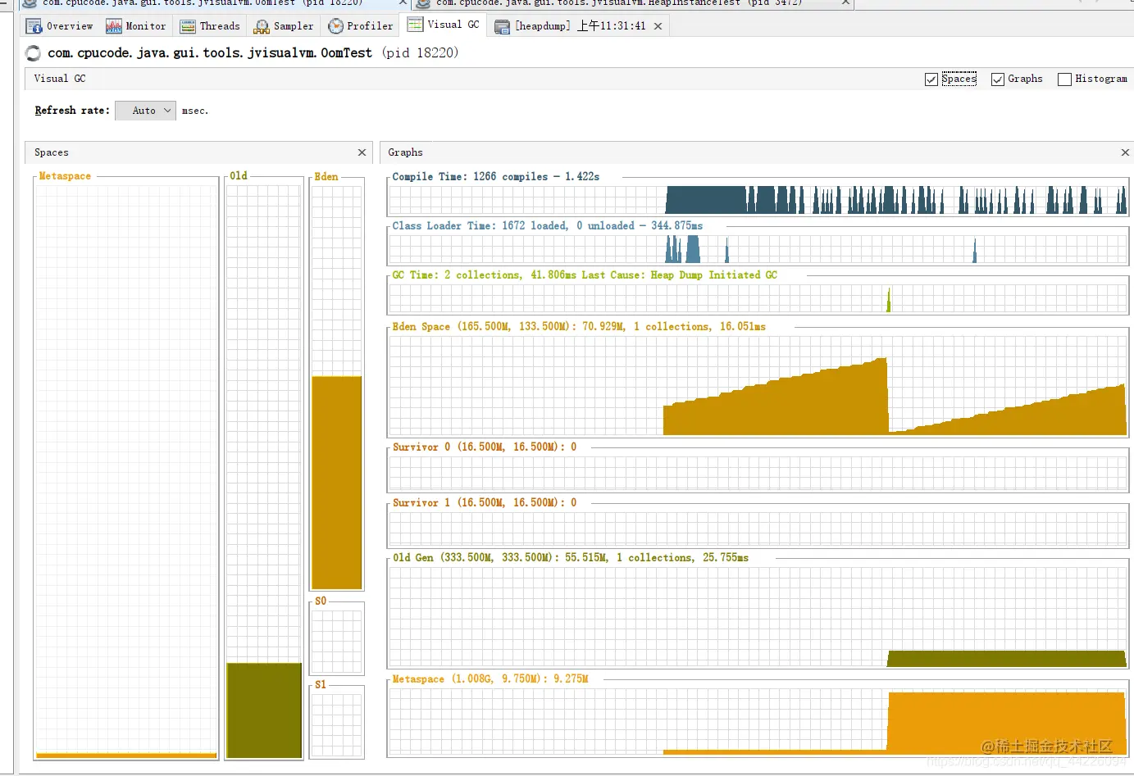Screen dimensions: 1134x776
Task: Open the Profiler tab
Action: coord(361,26)
